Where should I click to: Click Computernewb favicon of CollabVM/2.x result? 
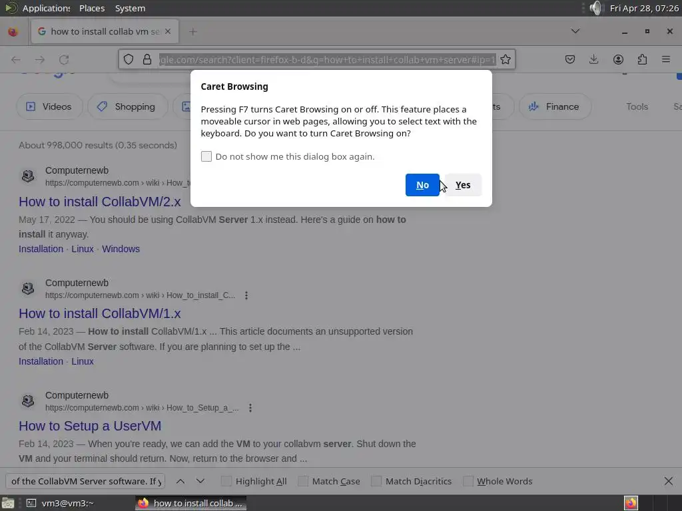[x=28, y=176]
